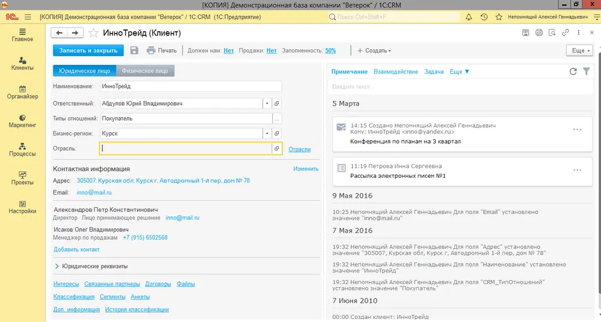Open Создать dropdown menu
The width and height of the screenshot is (601, 322).
coord(374,50)
